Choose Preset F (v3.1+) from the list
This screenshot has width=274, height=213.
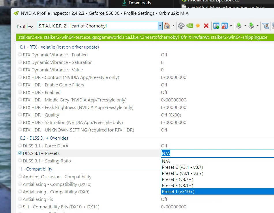[217, 186]
